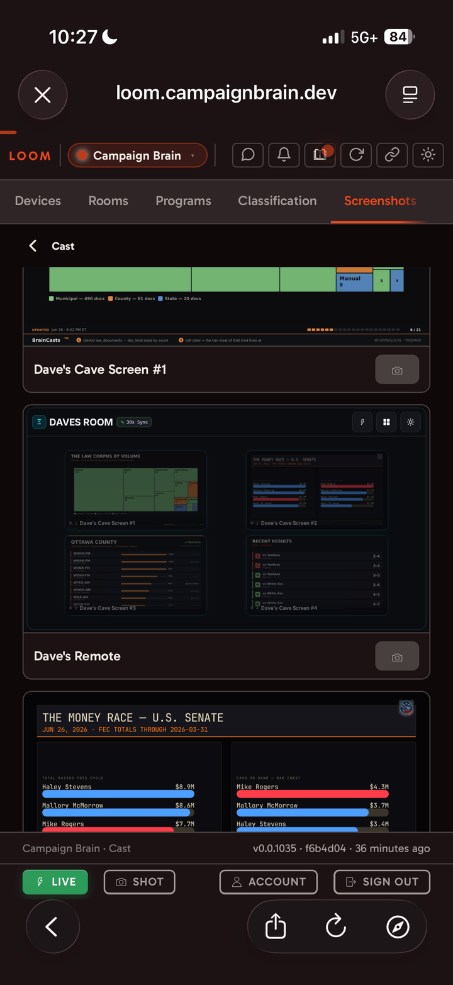Go back with the browser back arrow
The width and height of the screenshot is (453, 985).
53,926
